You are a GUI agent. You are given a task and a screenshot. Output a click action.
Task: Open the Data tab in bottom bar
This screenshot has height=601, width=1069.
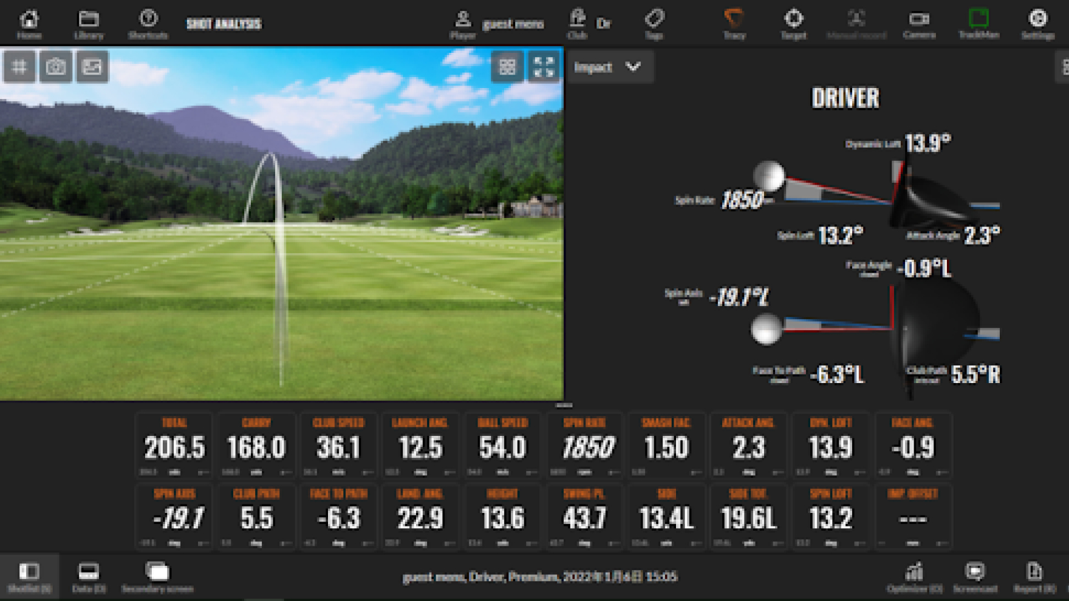pyautogui.click(x=89, y=577)
